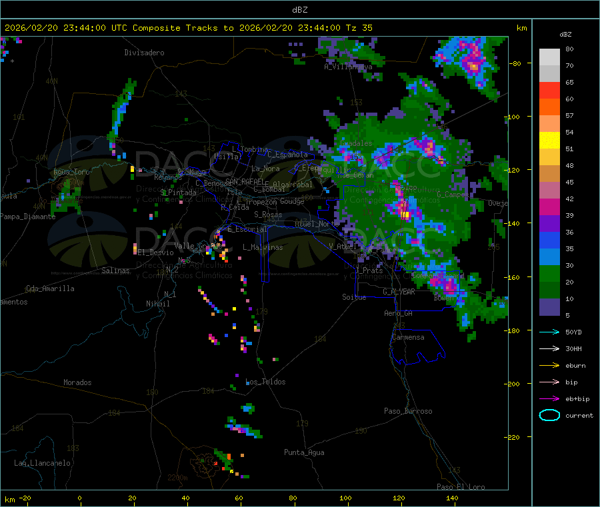Viewport: 600px width, 507px height.
Task: Click the '-20' x-axis tick label
Action: tap(25, 498)
